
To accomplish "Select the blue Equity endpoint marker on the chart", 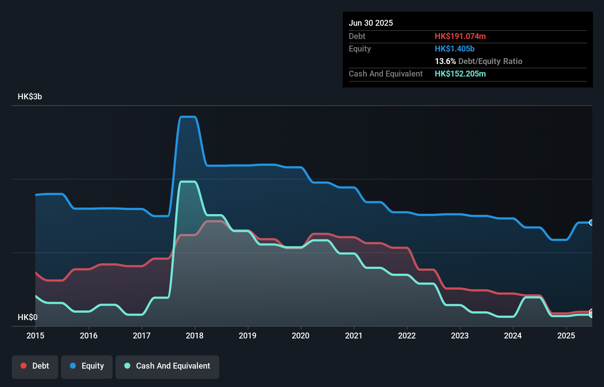I will 591,223.
